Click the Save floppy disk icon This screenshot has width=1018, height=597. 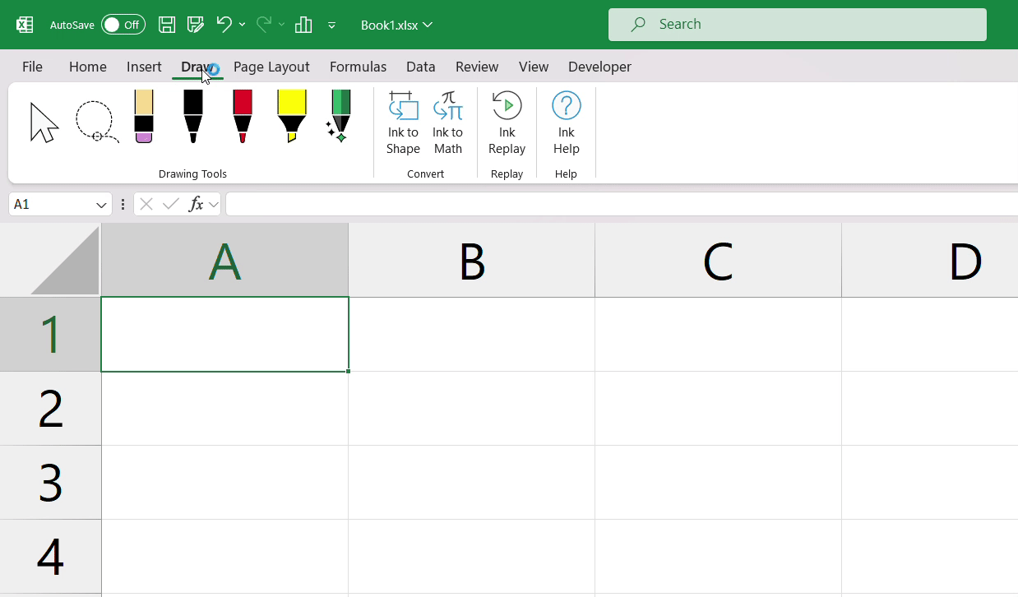167,25
